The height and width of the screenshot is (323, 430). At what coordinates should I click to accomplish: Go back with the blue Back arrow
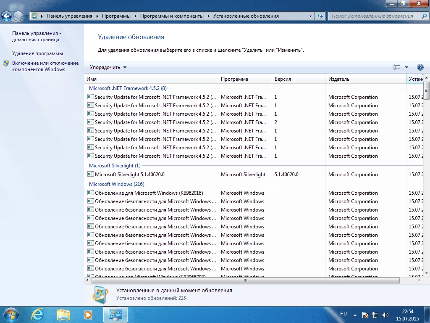7,16
